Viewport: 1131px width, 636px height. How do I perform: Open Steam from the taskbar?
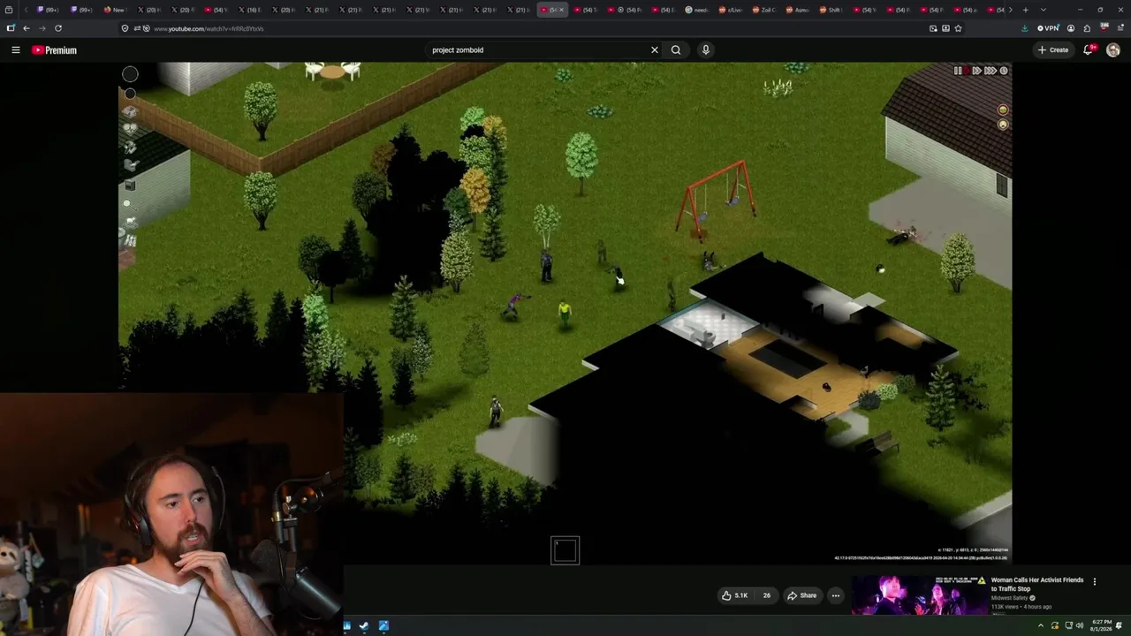coord(364,626)
